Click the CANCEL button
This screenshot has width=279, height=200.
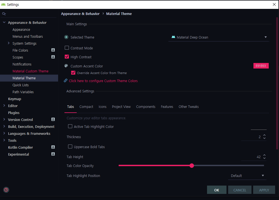tap(240, 190)
